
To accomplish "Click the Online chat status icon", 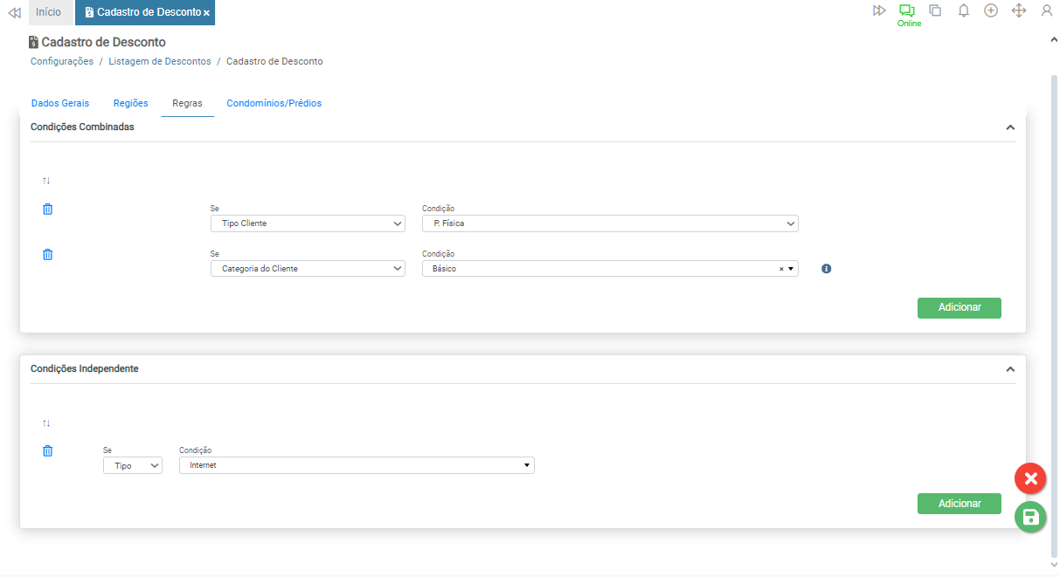I will [x=908, y=12].
